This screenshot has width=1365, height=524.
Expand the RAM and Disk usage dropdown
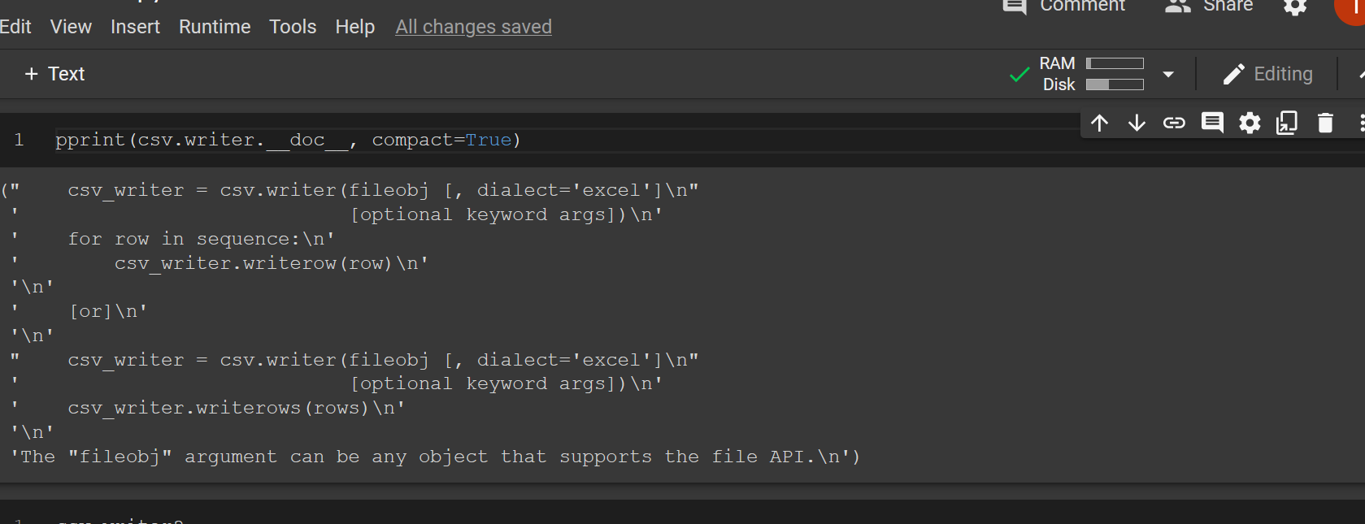click(x=1168, y=73)
